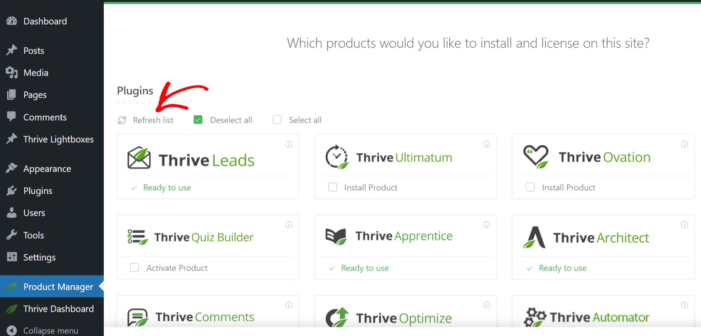Click the info icon on Thrive Ultimatum card
This screenshot has width=701, height=336.
(487, 144)
